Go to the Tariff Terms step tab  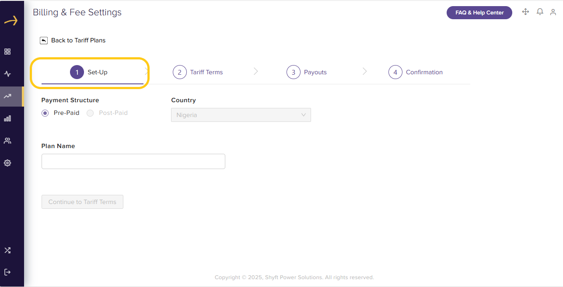[x=198, y=72]
